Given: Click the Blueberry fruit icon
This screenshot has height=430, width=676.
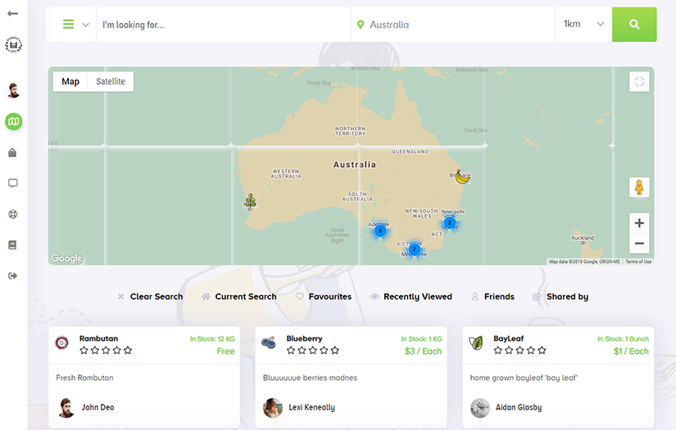Looking at the screenshot, I should click(x=269, y=343).
